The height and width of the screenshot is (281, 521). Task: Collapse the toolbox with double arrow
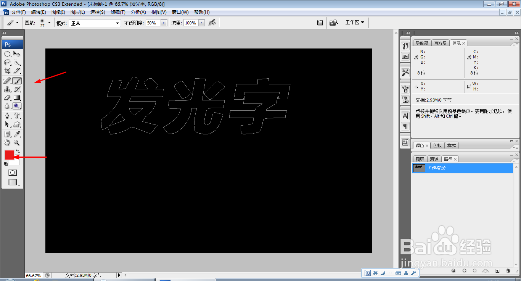tap(4, 33)
